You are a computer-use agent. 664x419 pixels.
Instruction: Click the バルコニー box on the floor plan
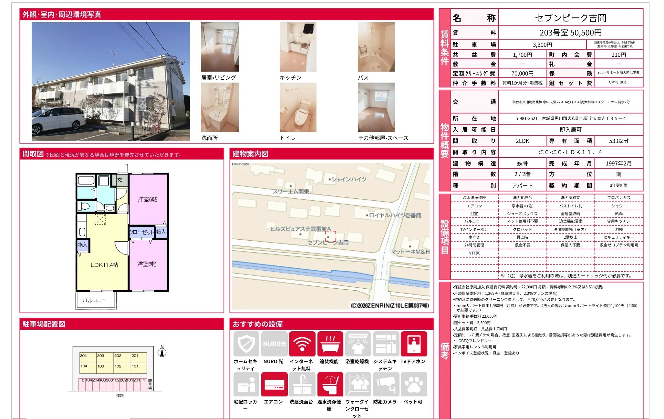[x=96, y=300]
